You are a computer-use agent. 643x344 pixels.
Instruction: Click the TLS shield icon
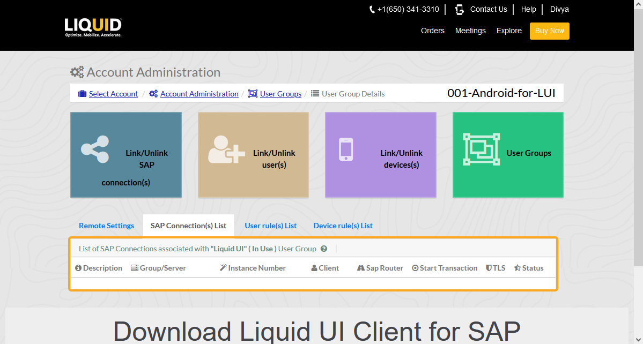pos(489,268)
